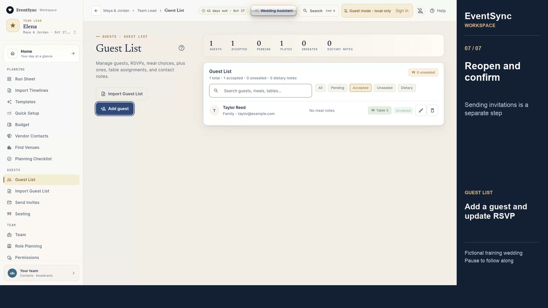Screen dimensions: 548x308
Task: Click the Send Invites envelope icon
Action: pyautogui.click(x=9, y=202)
